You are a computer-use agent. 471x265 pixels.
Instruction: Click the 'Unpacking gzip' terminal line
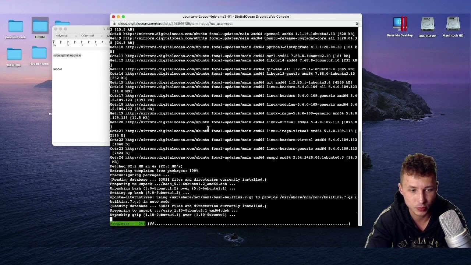coord(173,215)
